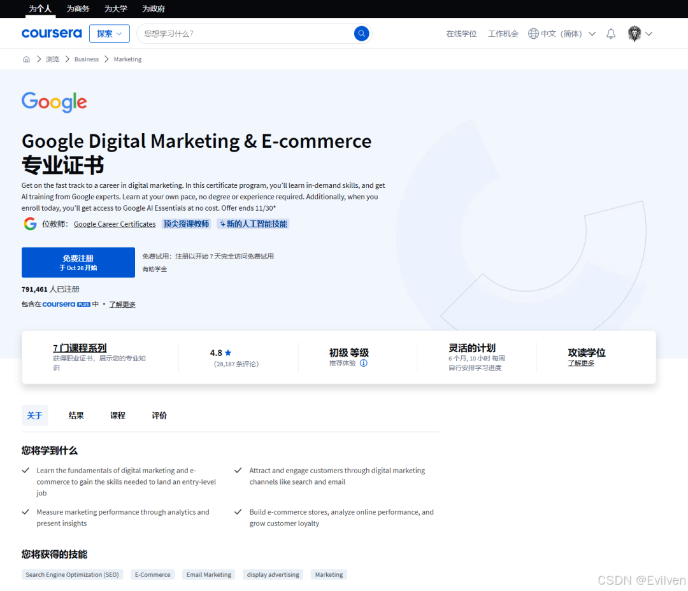This screenshot has height=591, width=688.
Task: Click 了解更多 under 攻读学位
Action: tap(581, 363)
